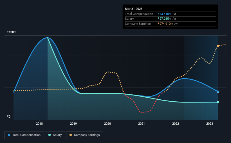Click the Total Compensation tooltip row label
The width and height of the screenshot is (231, 143).
tap(139, 14)
